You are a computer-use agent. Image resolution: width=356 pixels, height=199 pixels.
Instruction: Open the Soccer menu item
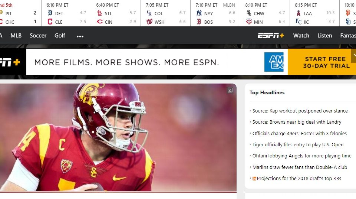tap(38, 36)
